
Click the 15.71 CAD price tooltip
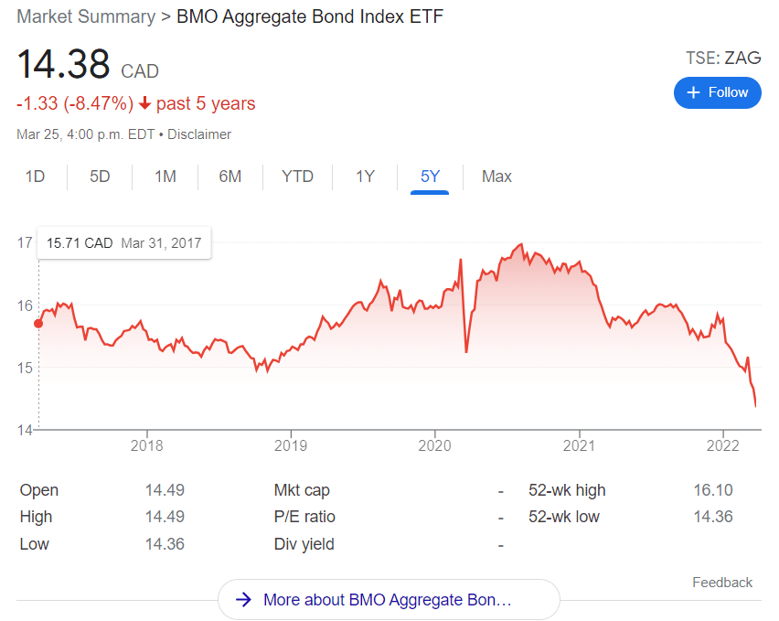[x=123, y=243]
